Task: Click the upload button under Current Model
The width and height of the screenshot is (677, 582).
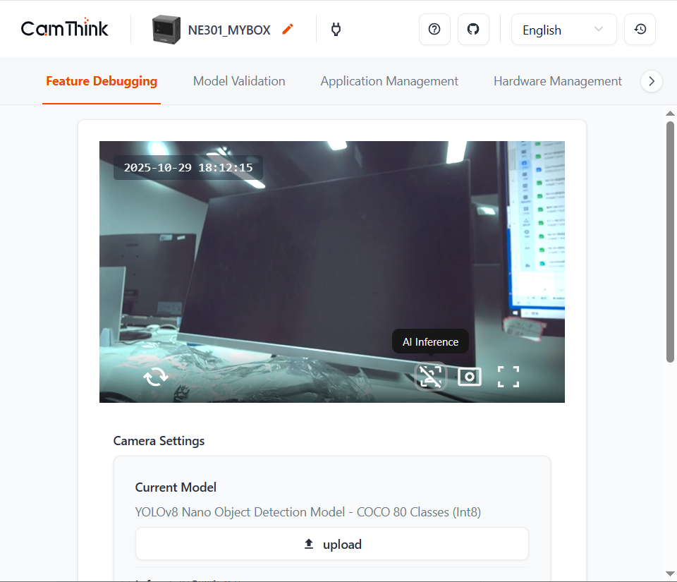Action: click(331, 544)
